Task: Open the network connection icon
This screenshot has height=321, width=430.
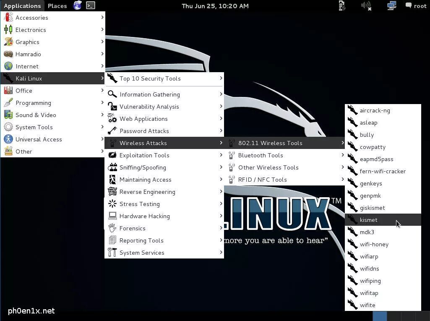Action: [391, 5]
